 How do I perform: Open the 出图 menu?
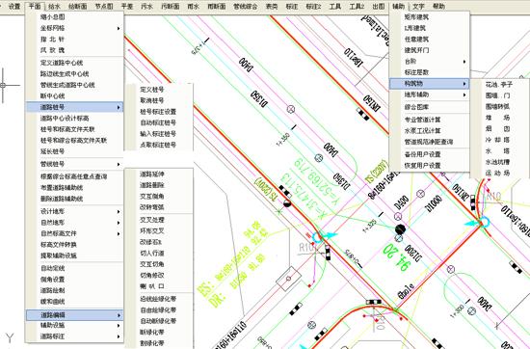[379, 6]
